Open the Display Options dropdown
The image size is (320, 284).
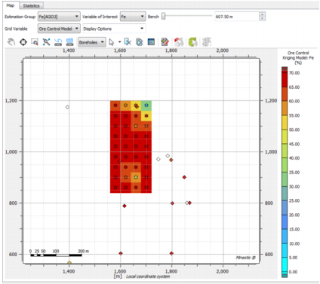point(114,29)
